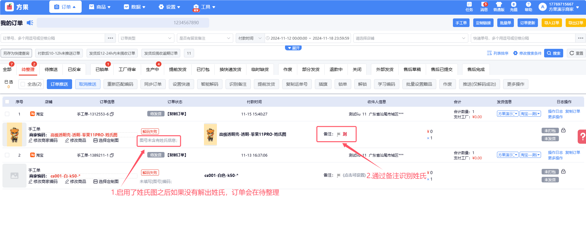
Task: Click the 列表排序 sort icon
Action: [489, 53]
